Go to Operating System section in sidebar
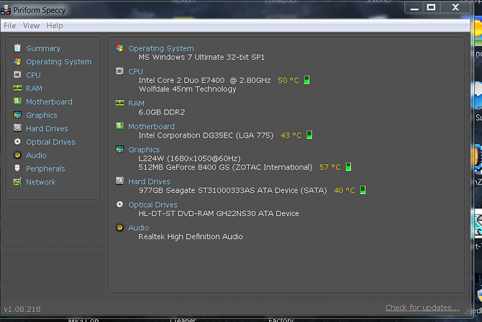Image resolution: width=482 pixels, height=322 pixels. (58, 62)
